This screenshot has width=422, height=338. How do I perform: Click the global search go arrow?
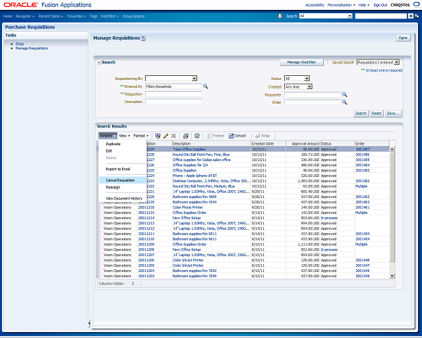coord(410,16)
